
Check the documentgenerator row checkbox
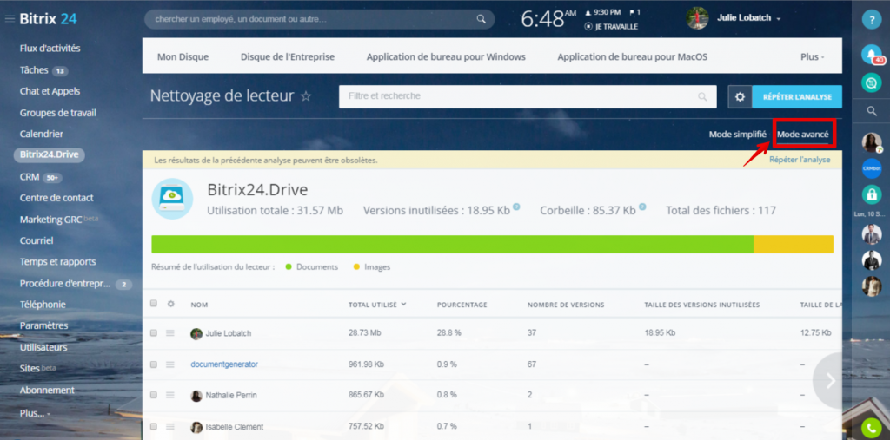[x=153, y=364]
